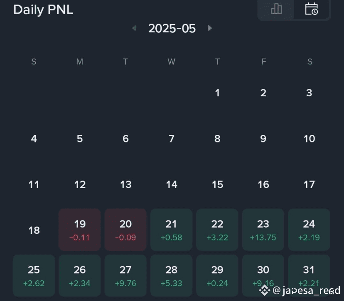Screen dimensions: 344x301
Task: Open May 29 showing +0.24
Action: tap(217, 276)
